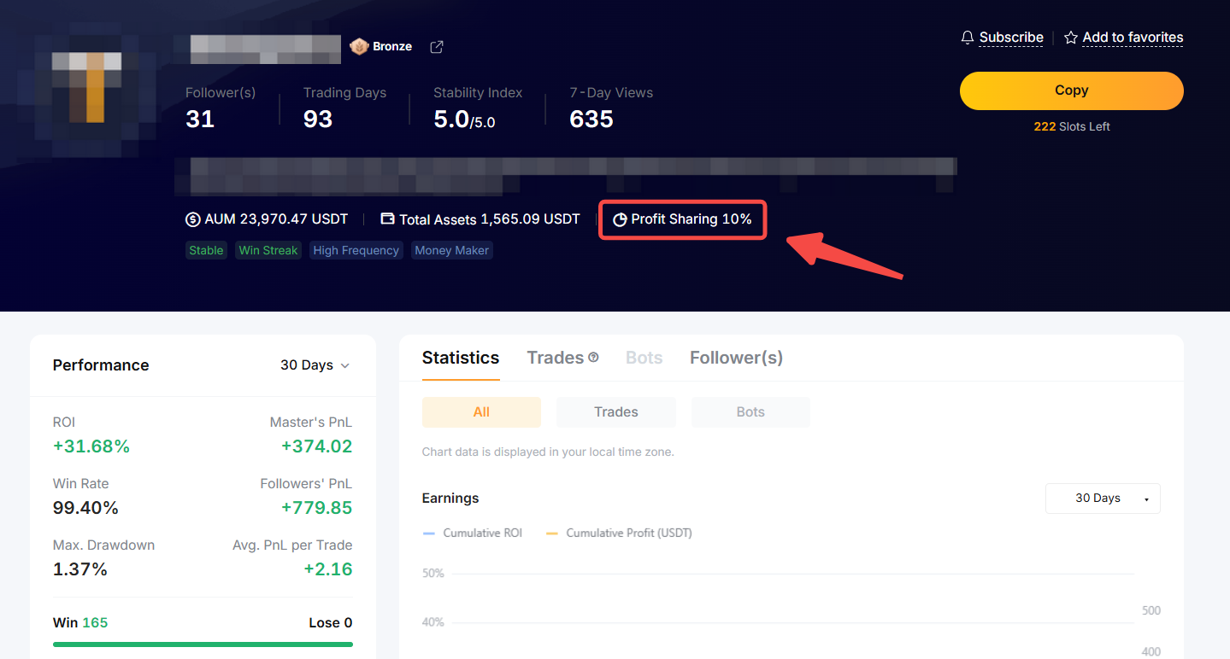This screenshot has height=659, width=1230.
Task: Select the All statistics filter
Action: pos(481,412)
